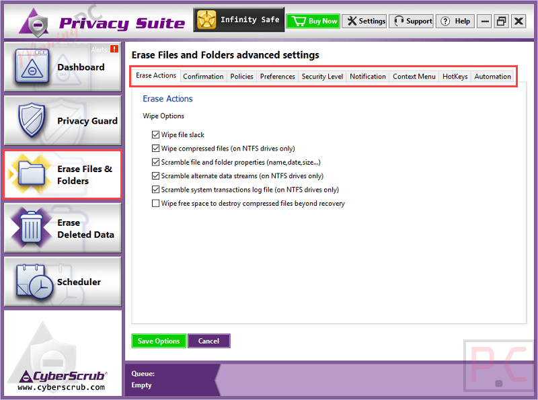This screenshot has width=538, height=400.
Task: Click the Wipe Options label
Action: (163, 116)
